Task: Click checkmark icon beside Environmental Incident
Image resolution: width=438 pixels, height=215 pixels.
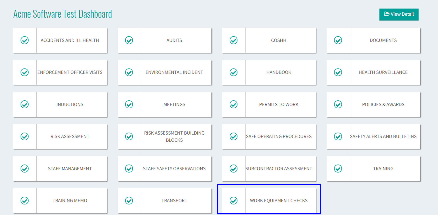Action: click(129, 72)
